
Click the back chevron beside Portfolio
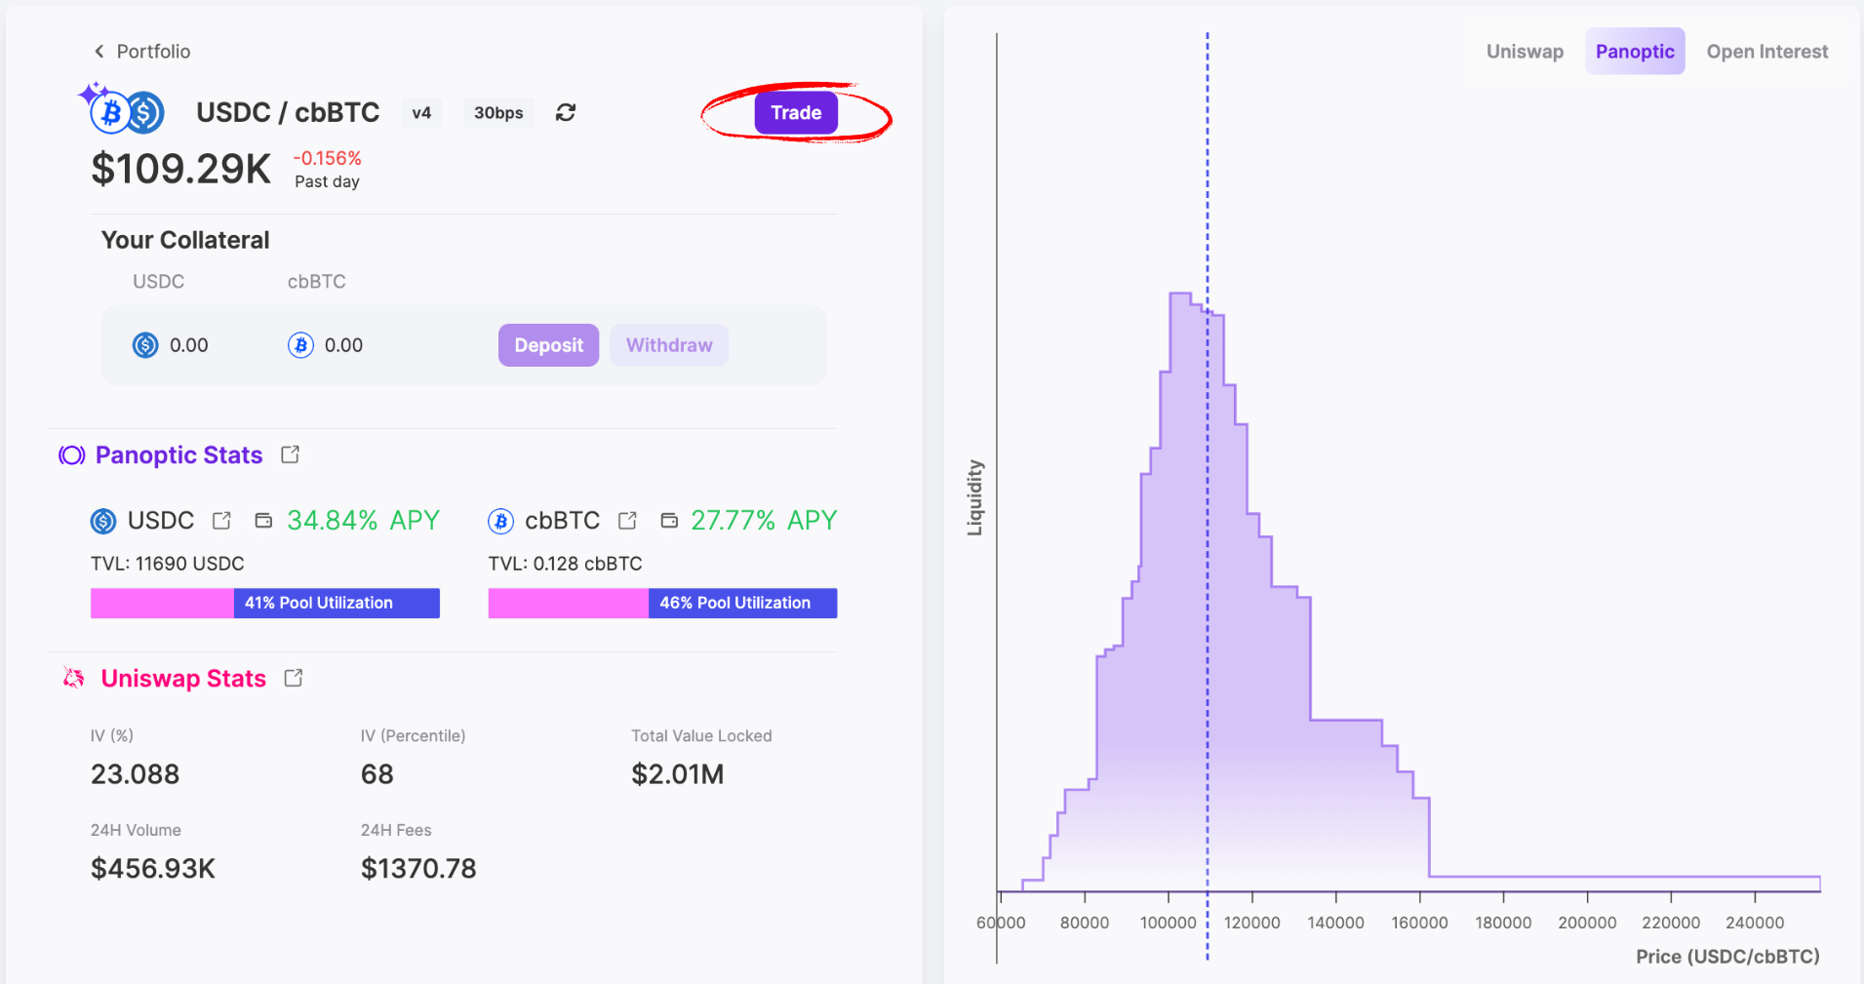click(99, 52)
